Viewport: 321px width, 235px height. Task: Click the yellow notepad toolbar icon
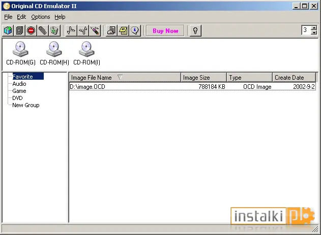(x=123, y=31)
